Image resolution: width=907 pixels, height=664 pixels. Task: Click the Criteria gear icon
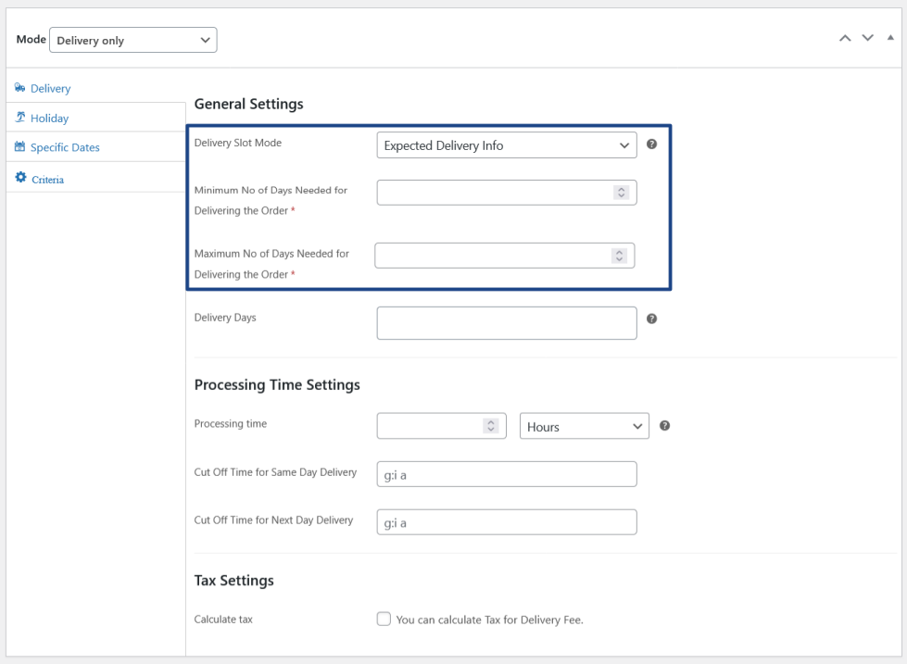pyautogui.click(x=20, y=178)
